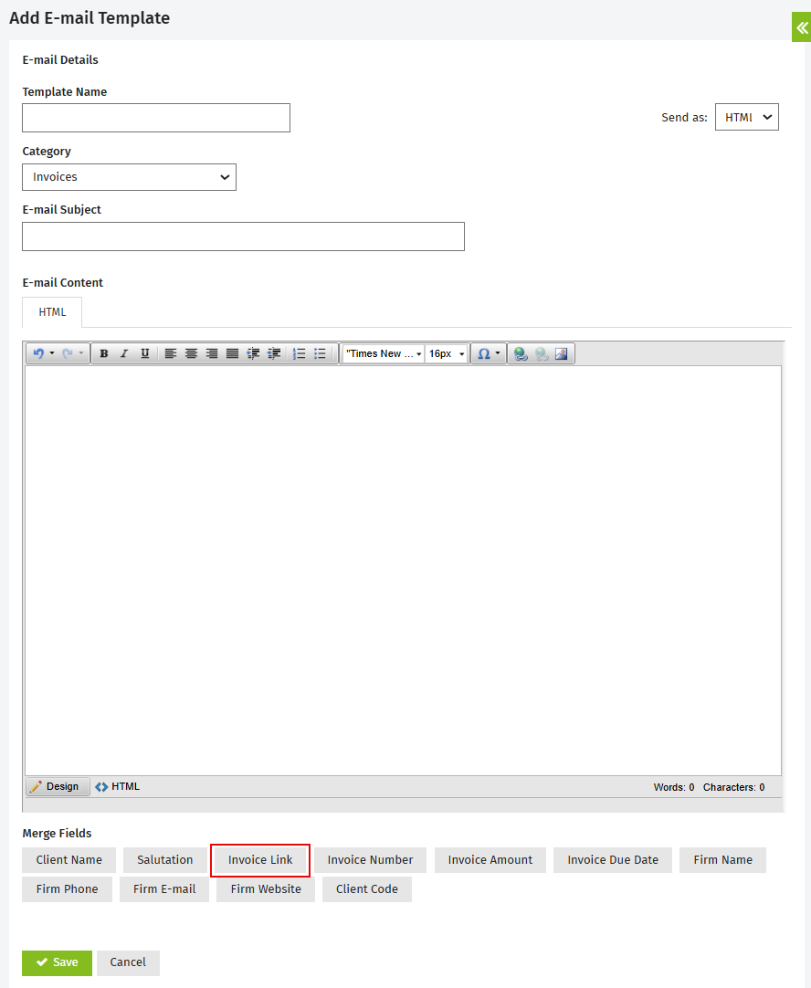Align text right
The height and width of the screenshot is (988, 811).
click(x=212, y=353)
